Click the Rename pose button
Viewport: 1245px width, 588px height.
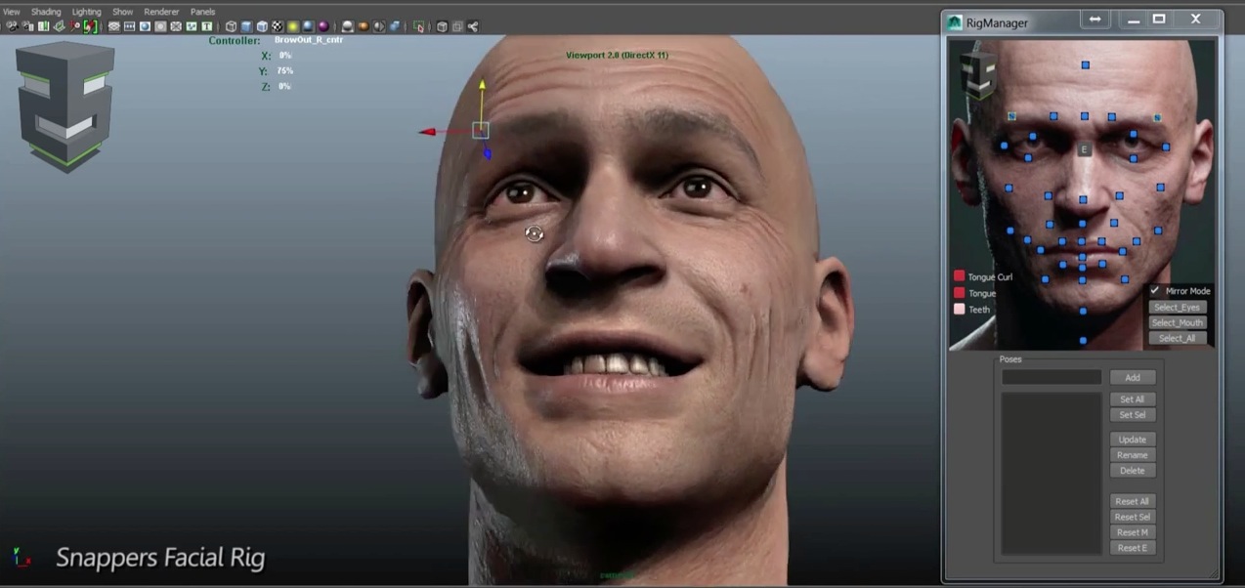1133,455
